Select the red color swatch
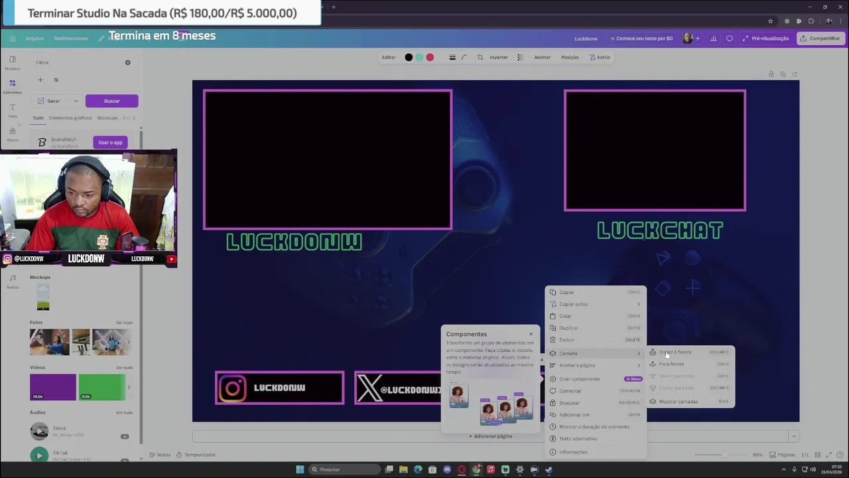Viewport: 849px width, 478px height. coord(430,57)
